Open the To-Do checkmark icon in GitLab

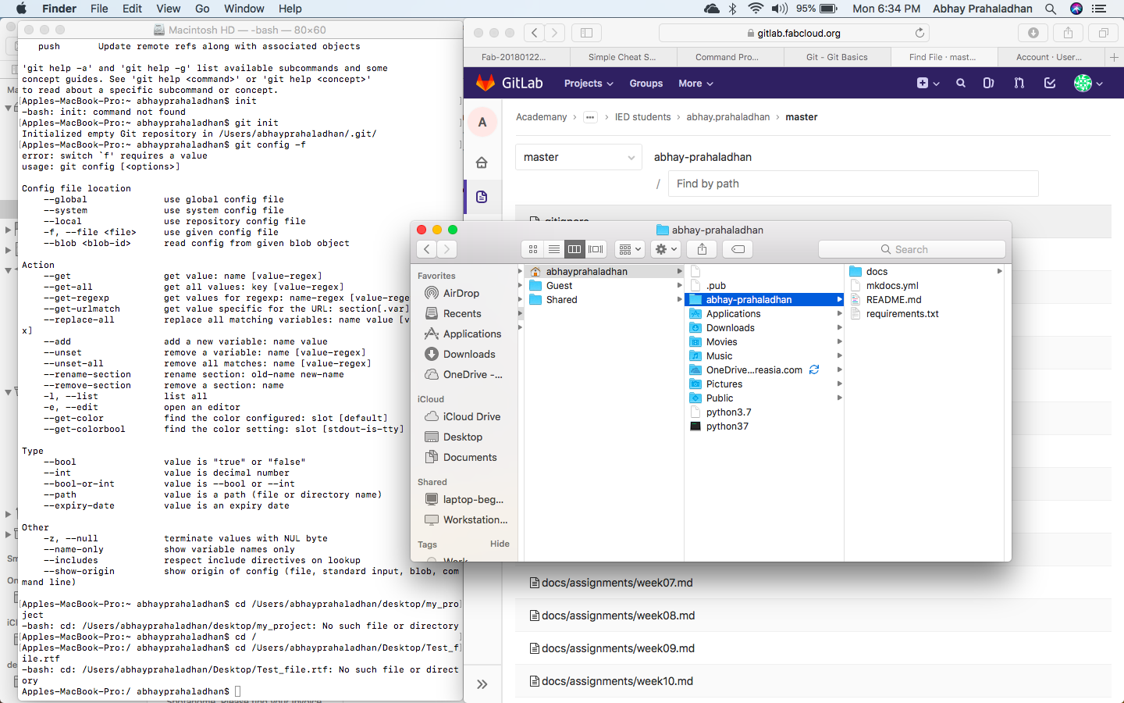[1050, 83]
